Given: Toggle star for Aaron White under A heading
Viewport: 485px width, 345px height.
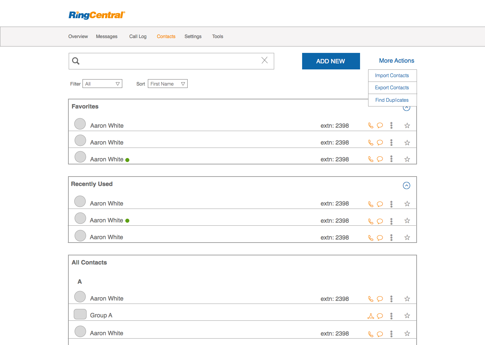Looking at the screenshot, I should click(407, 299).
